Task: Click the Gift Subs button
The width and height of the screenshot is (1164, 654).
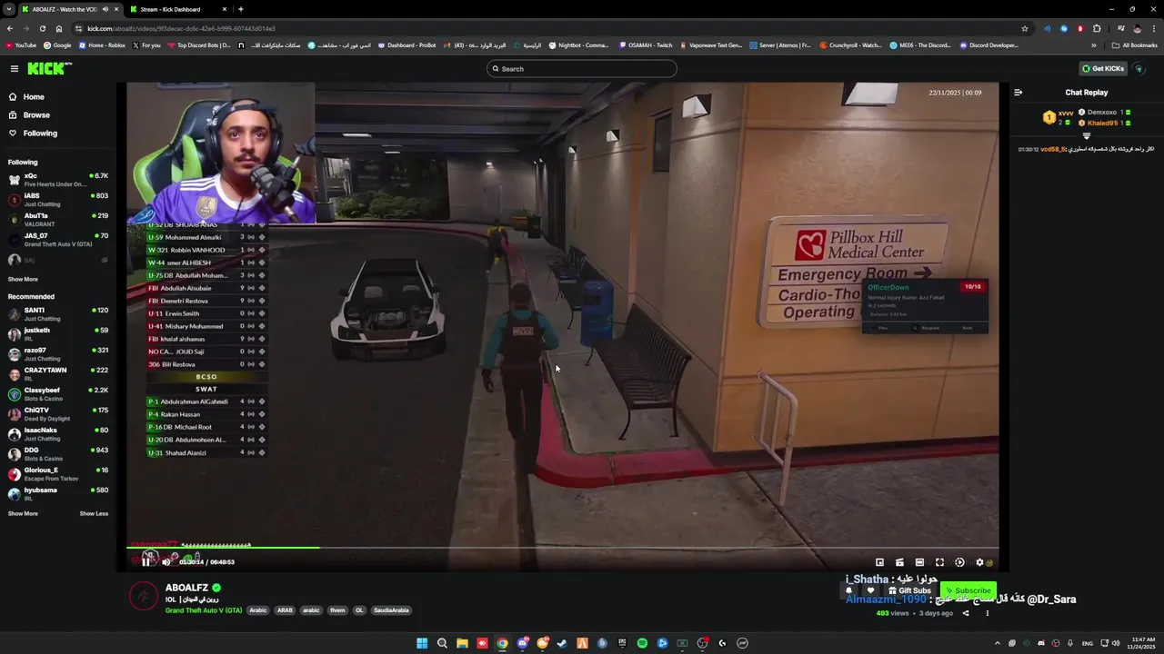Action: [908, 590]
